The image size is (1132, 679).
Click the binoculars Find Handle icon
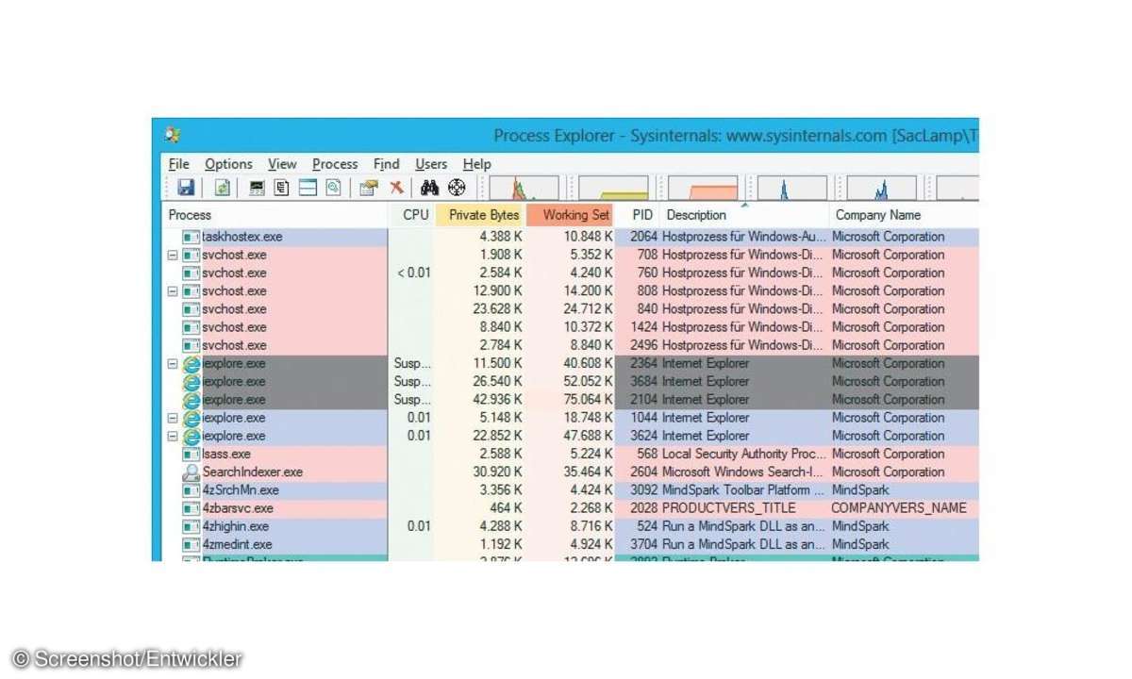430,188
